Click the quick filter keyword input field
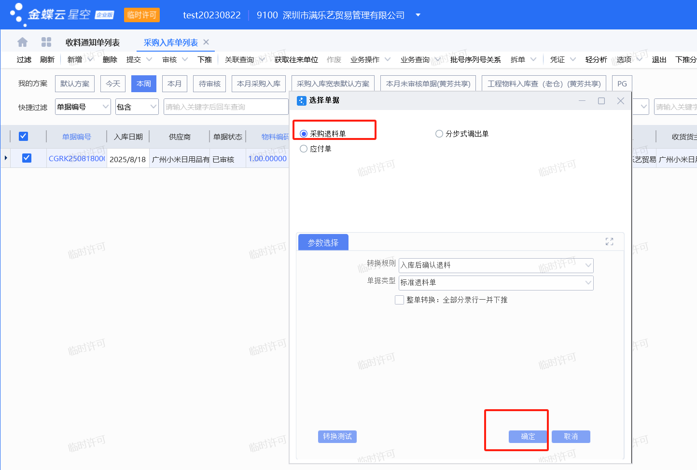 click(225, 107)
